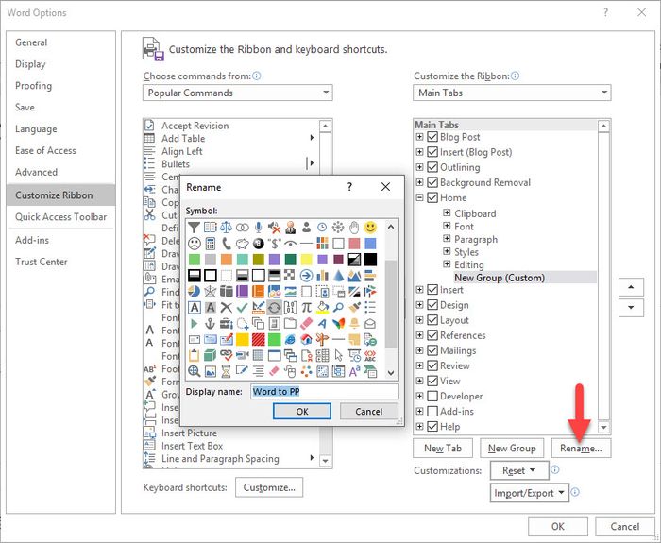
Task: Open keyboard shortcuts Customize... button
Action: pos(269,487)
